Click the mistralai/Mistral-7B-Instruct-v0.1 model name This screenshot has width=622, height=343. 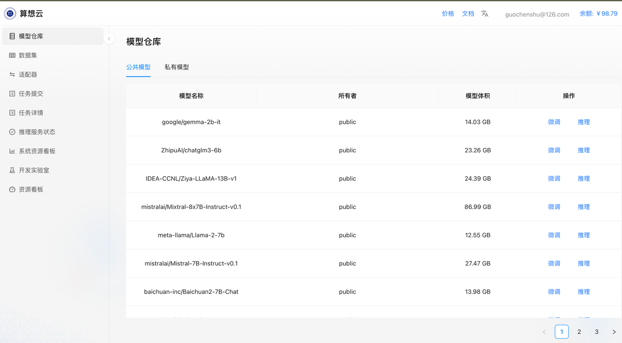point(191,263)
